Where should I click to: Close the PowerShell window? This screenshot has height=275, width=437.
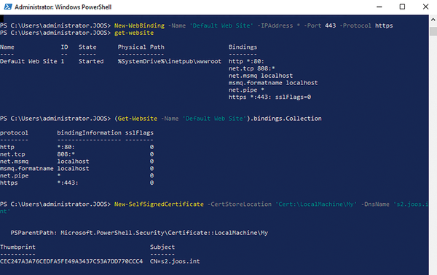pyautogui.click(x=425, y=7)
